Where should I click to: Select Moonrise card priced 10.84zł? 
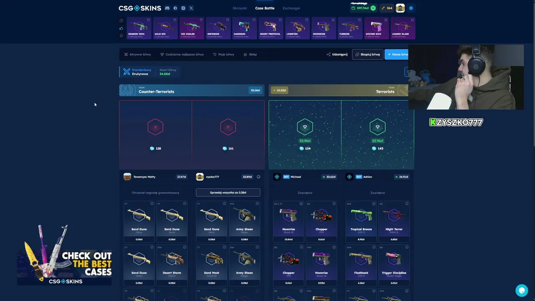[288, 222]
